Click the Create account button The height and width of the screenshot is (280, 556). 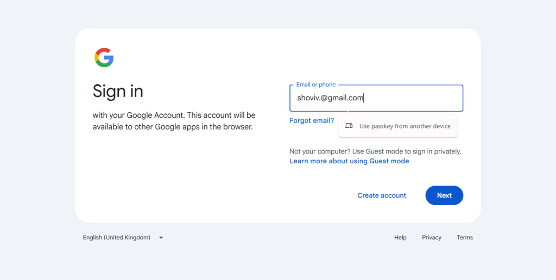tap(382, 195)
